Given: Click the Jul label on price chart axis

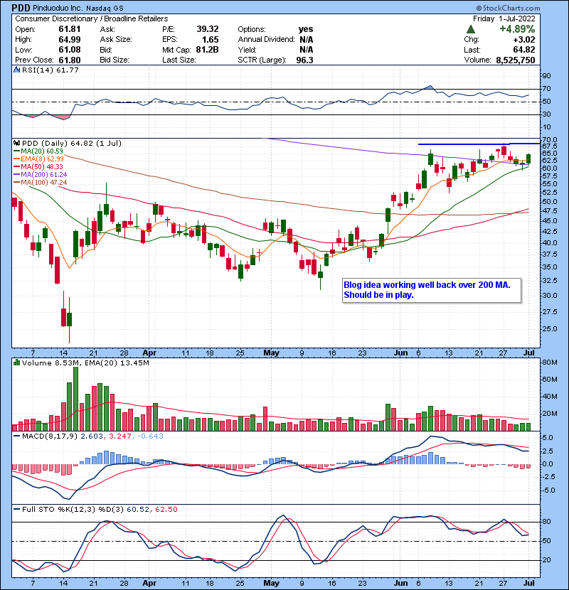Looking at the screenshot, I should [529, 353].
